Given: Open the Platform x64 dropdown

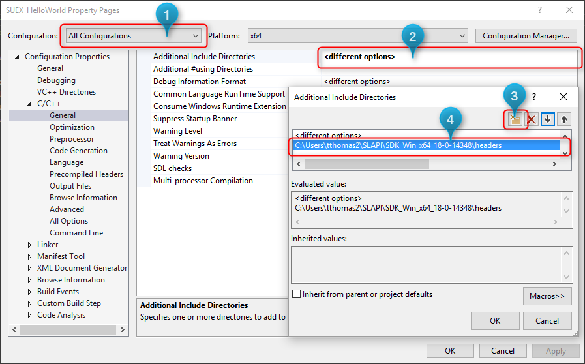Looking at the screenshot, I should (x=357, y=36).
